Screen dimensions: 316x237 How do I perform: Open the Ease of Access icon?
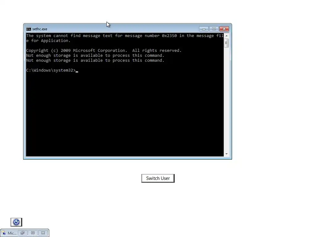[16, 222]
